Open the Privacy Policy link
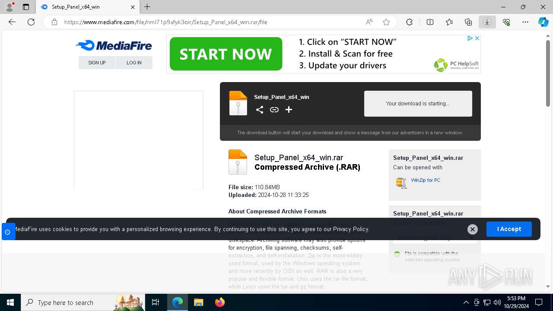This screenshot has height=311, width=553. point(351,229)
